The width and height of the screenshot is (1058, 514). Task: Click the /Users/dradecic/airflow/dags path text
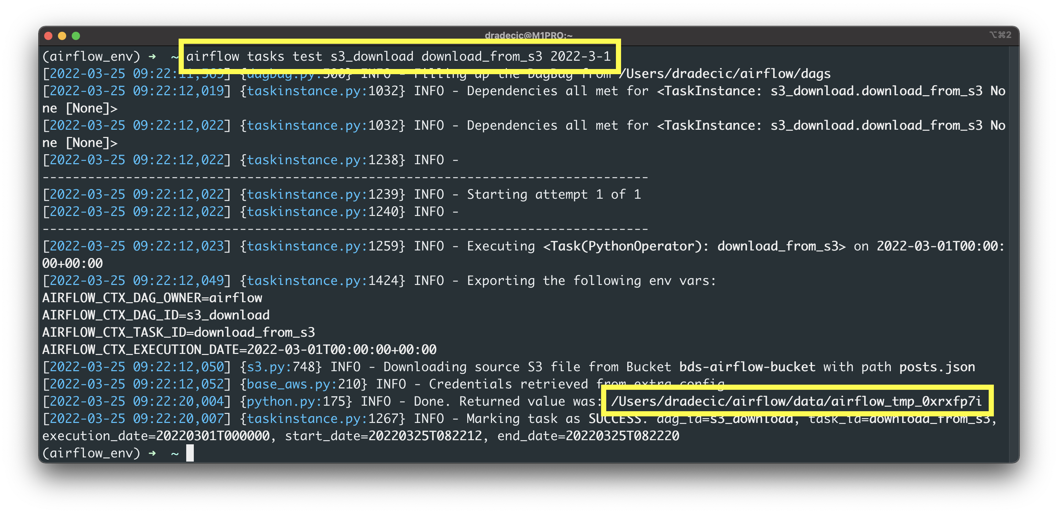pos(725,74)
